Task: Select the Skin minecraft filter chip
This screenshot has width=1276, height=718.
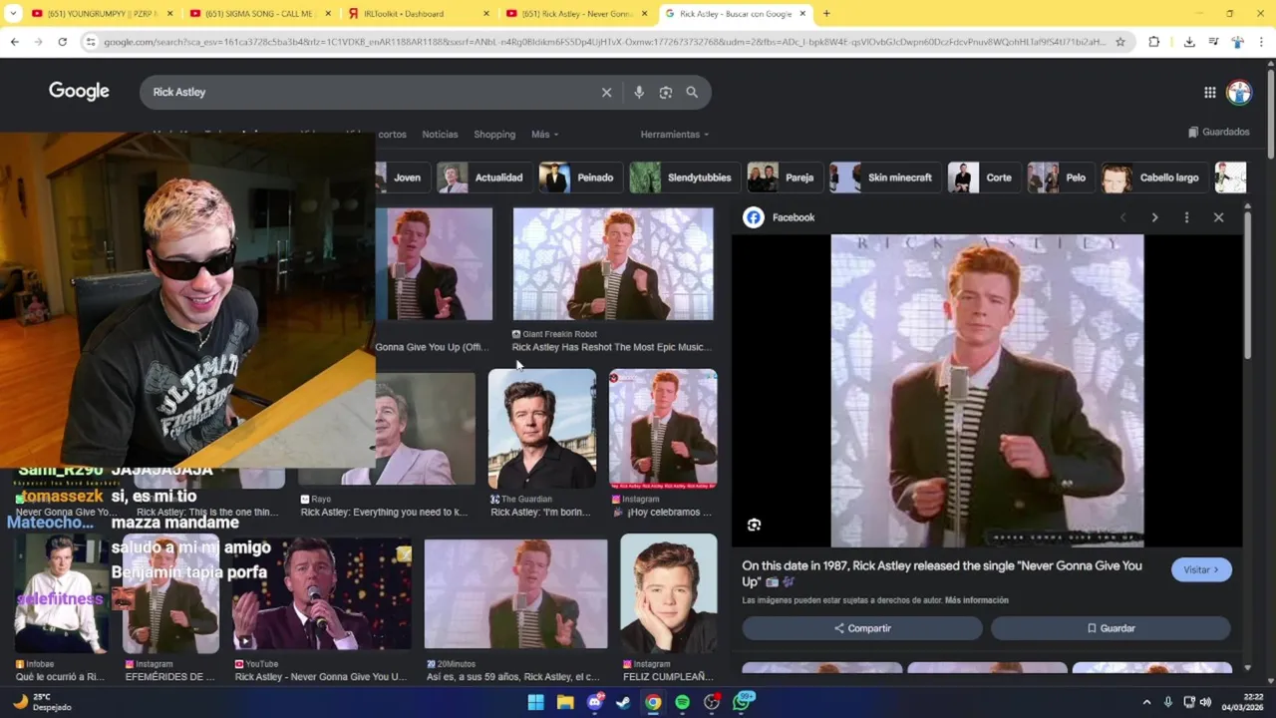Action: (x=884, y=178)
